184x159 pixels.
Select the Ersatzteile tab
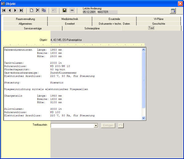point(114,19)
